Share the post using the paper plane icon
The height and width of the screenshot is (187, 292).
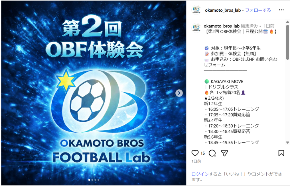224,153
